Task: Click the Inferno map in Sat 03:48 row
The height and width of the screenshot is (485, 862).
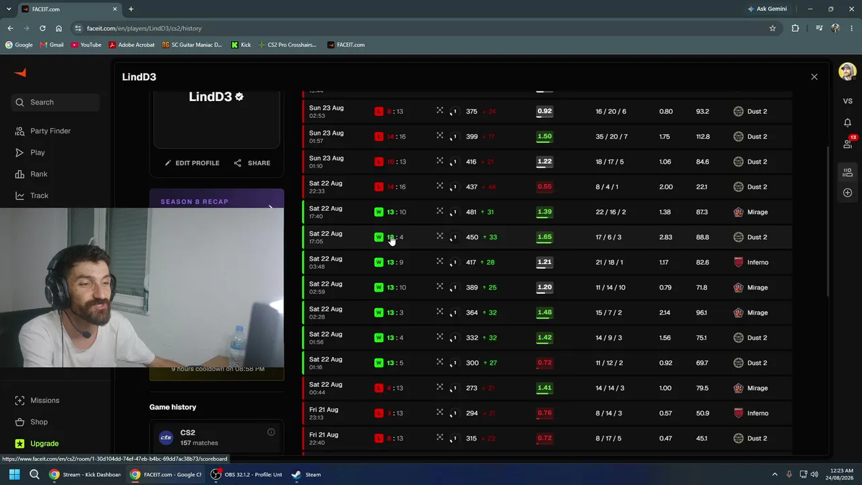Action: coord(751,263)
